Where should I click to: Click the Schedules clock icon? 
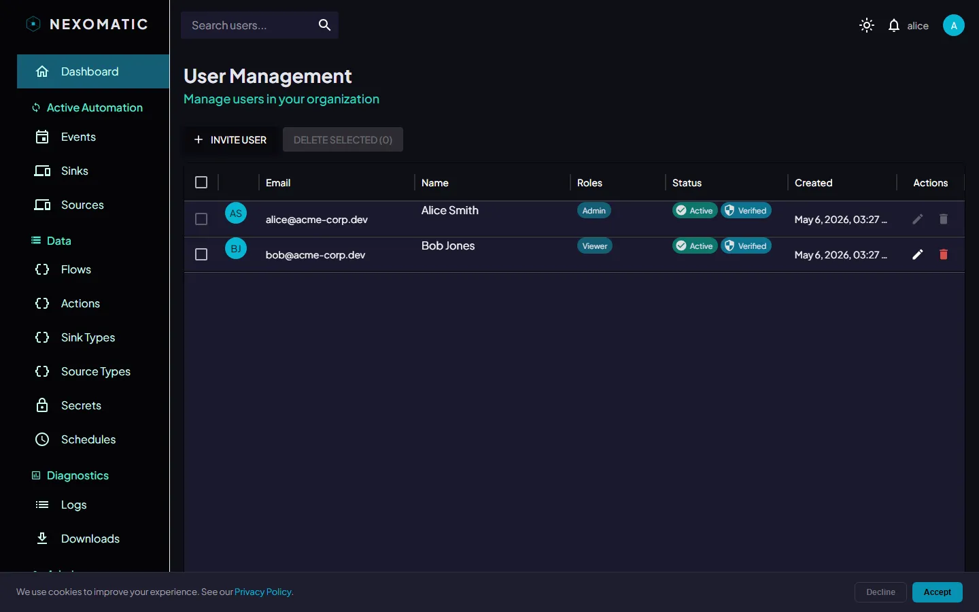(x=42, y=439)
